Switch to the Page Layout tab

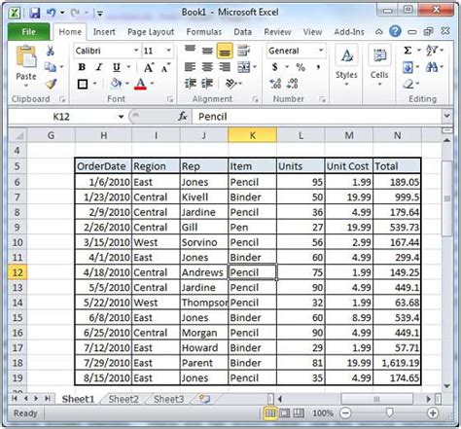point(151,32)
